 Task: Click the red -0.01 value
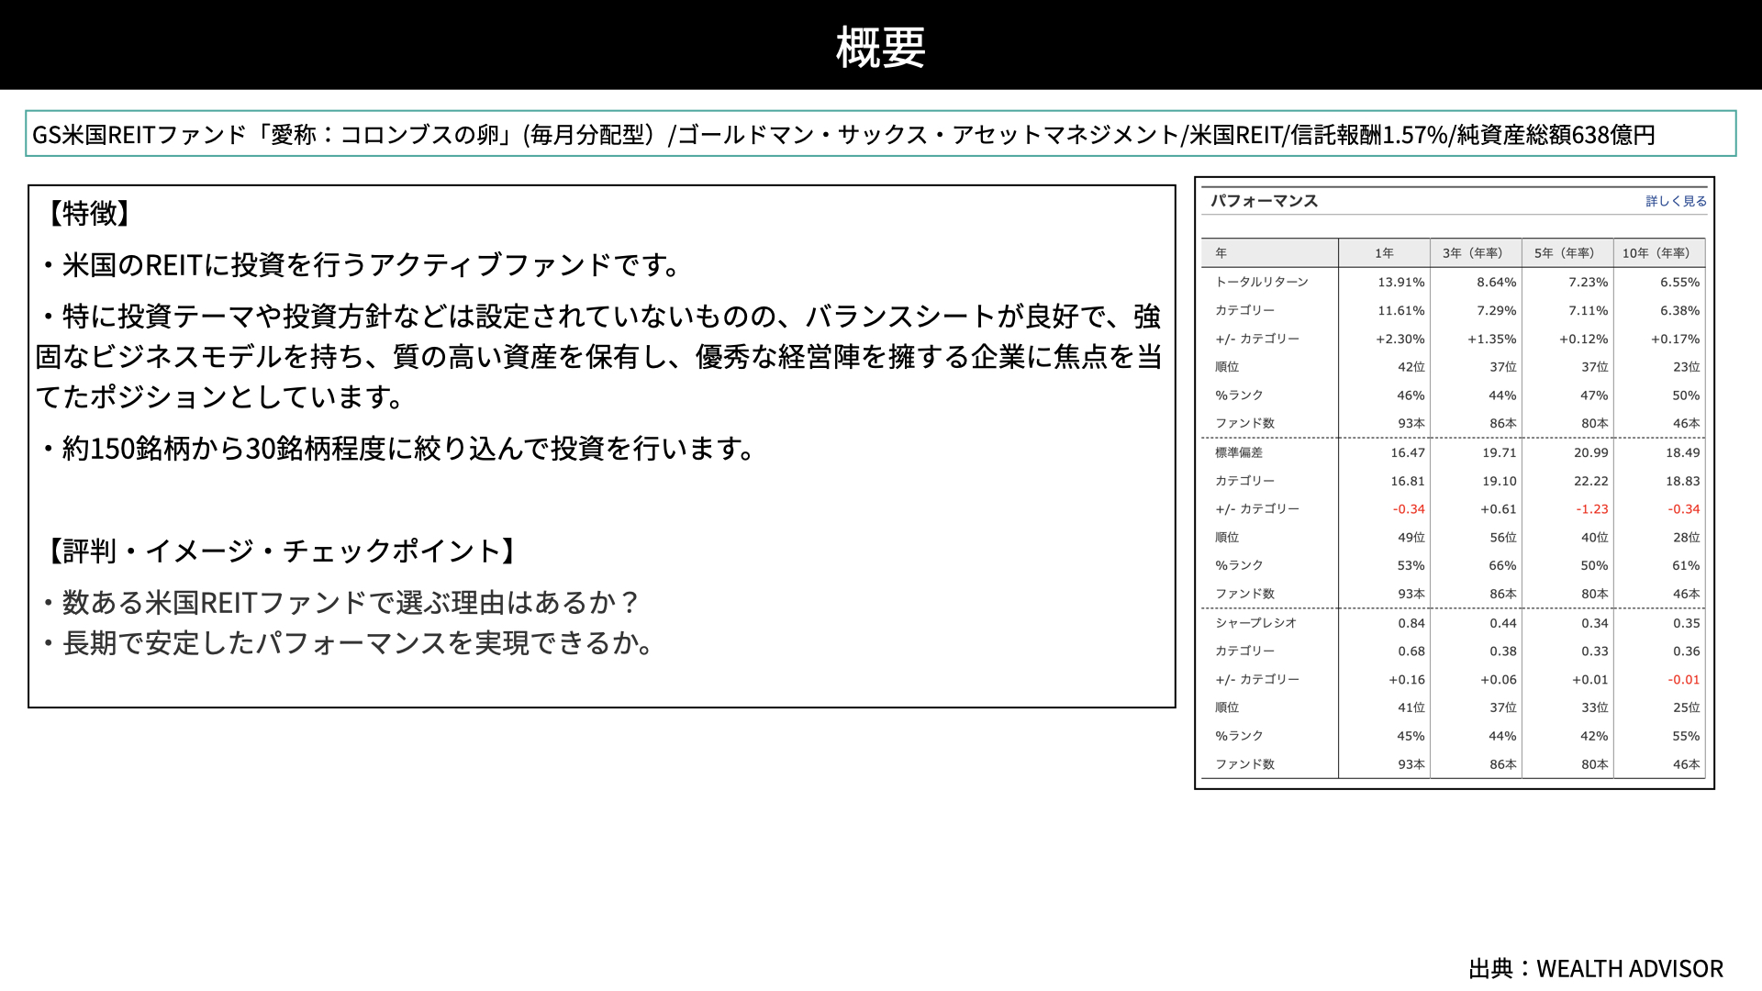pos(1684,680)
